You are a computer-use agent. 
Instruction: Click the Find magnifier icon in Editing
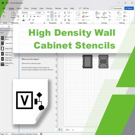[x=124, y=12]
